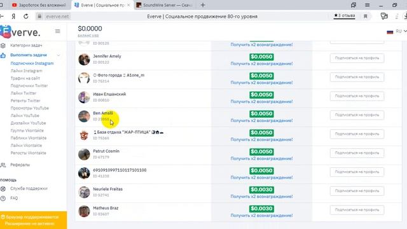Viewport: 407px width, 229px height.
Task: Subscribe to Neuriele Freitas profile button
Action: (357, 191)
